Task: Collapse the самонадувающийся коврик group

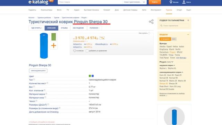Action: [182, 72]
